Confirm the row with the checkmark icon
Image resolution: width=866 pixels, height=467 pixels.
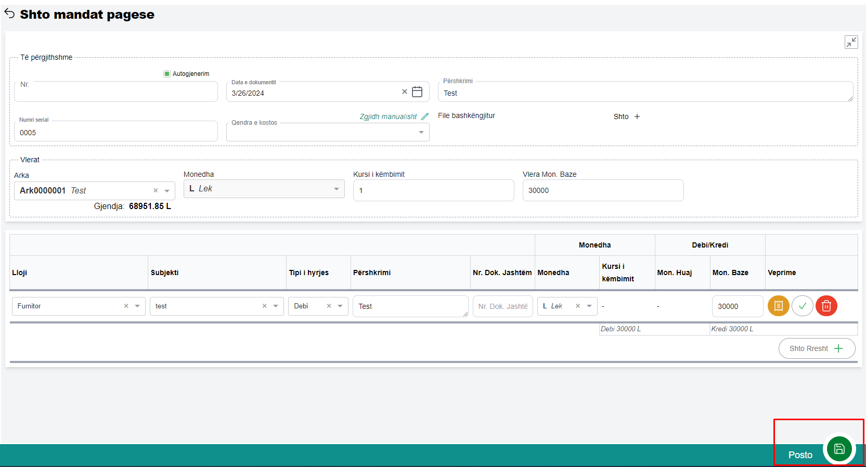tap(802, 306)
